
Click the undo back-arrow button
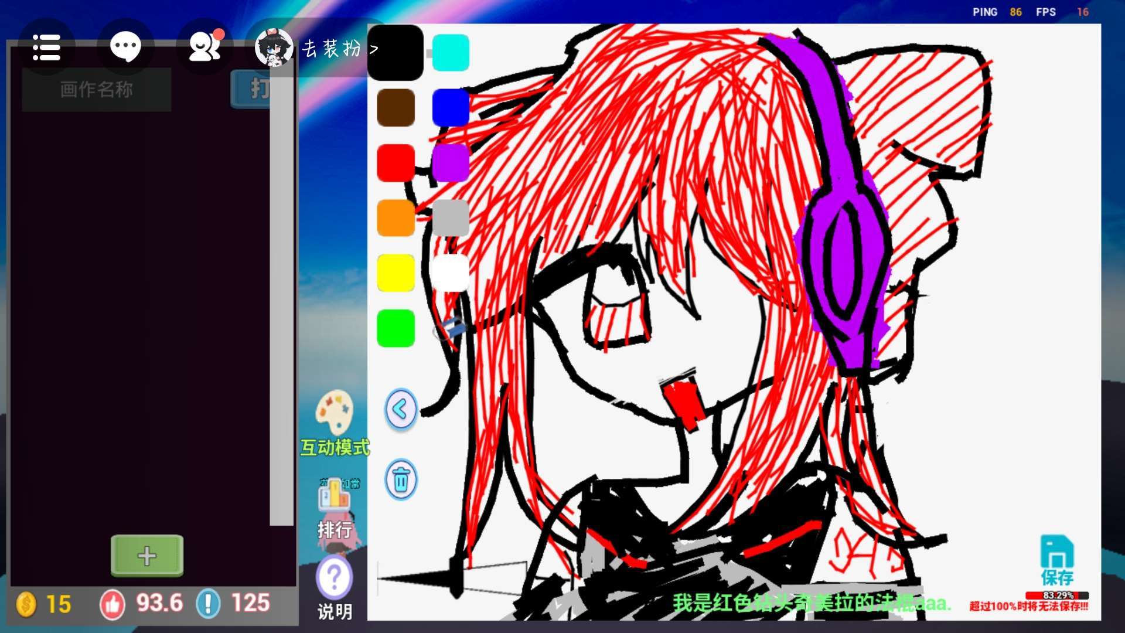coord(401,409)
